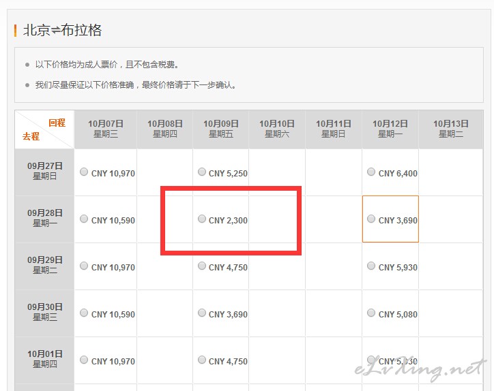Click the 10月01日 星期四 departure row header

point(45,359)
